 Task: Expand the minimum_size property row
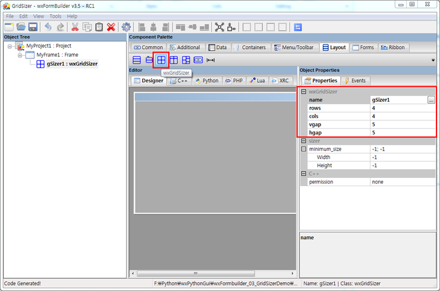click(304, 149)
